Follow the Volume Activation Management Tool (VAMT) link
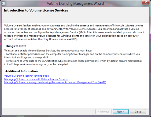151x117 pixels. pyautogui.click(x=55, y=82)
